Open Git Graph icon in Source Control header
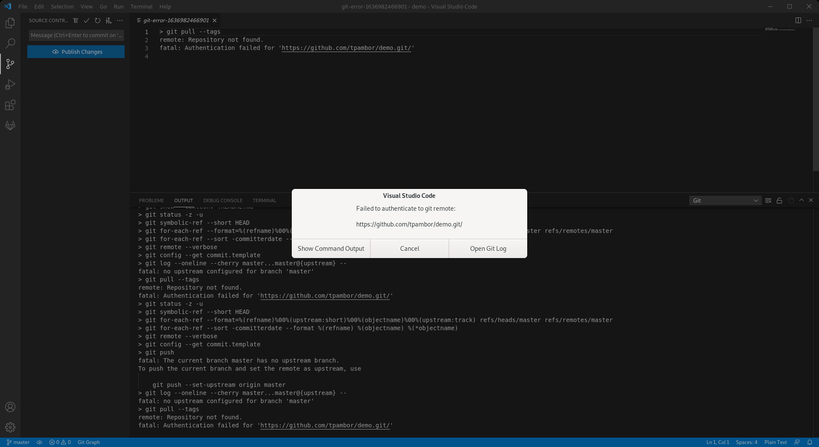 pos(109,20)
